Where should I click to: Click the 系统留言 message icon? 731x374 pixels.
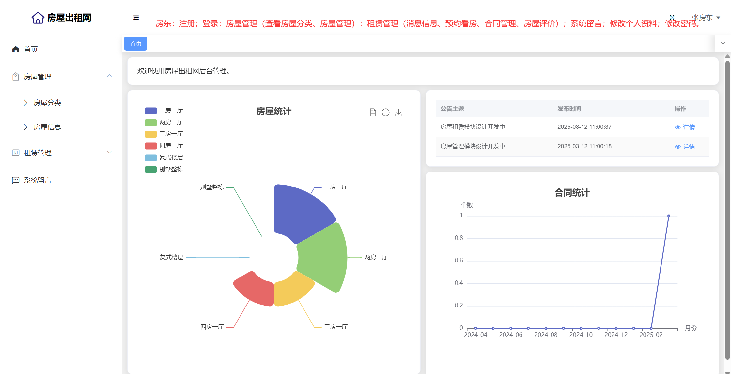coord(16,180)
